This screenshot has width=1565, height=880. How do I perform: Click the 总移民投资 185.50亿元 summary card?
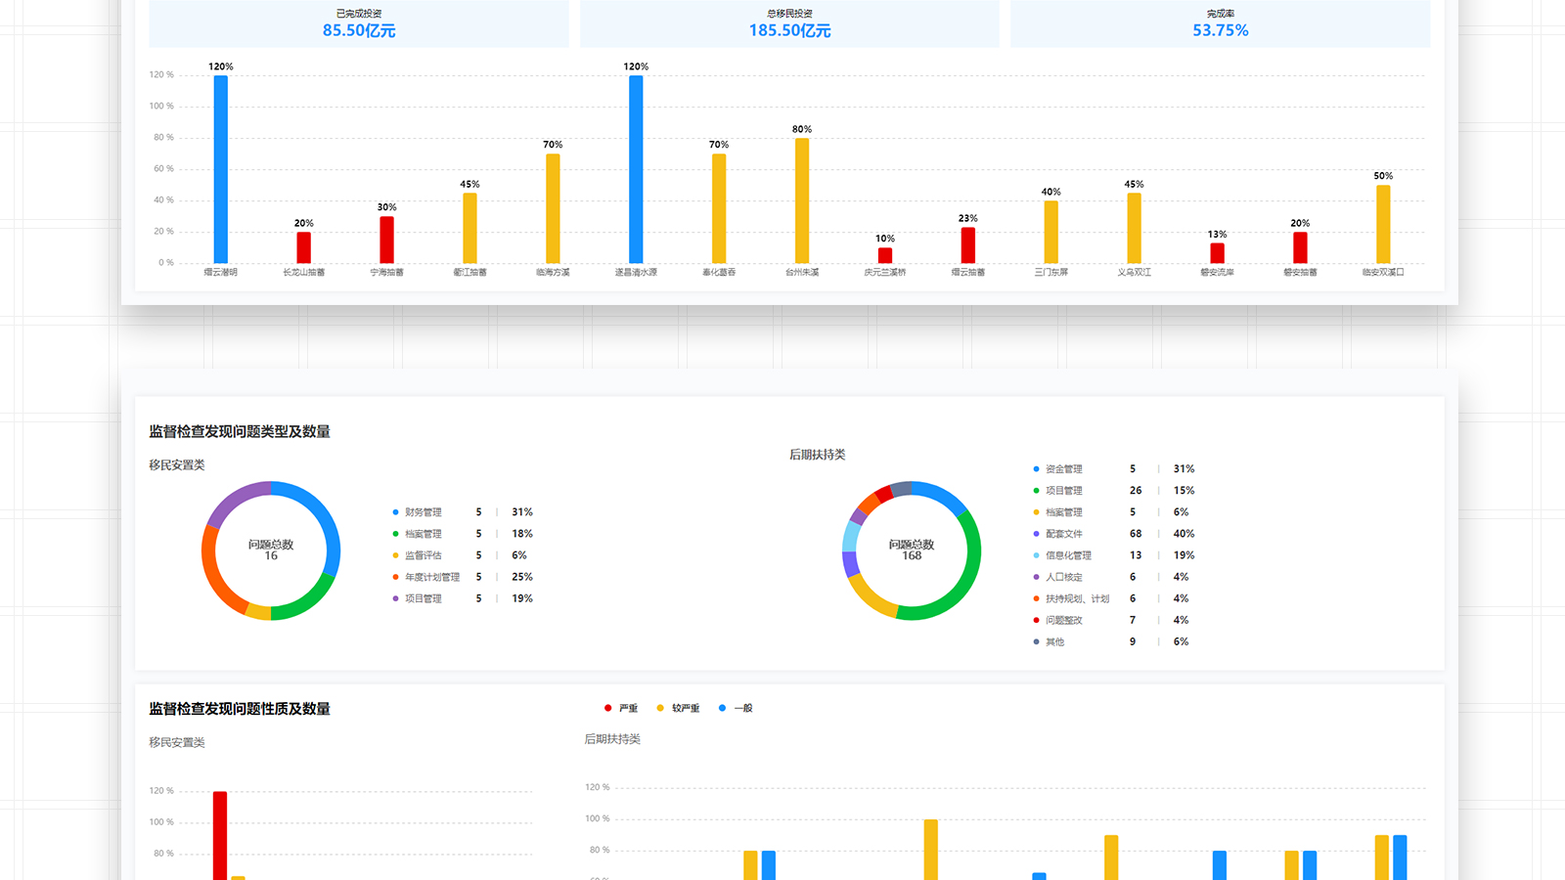coord(789,23)
